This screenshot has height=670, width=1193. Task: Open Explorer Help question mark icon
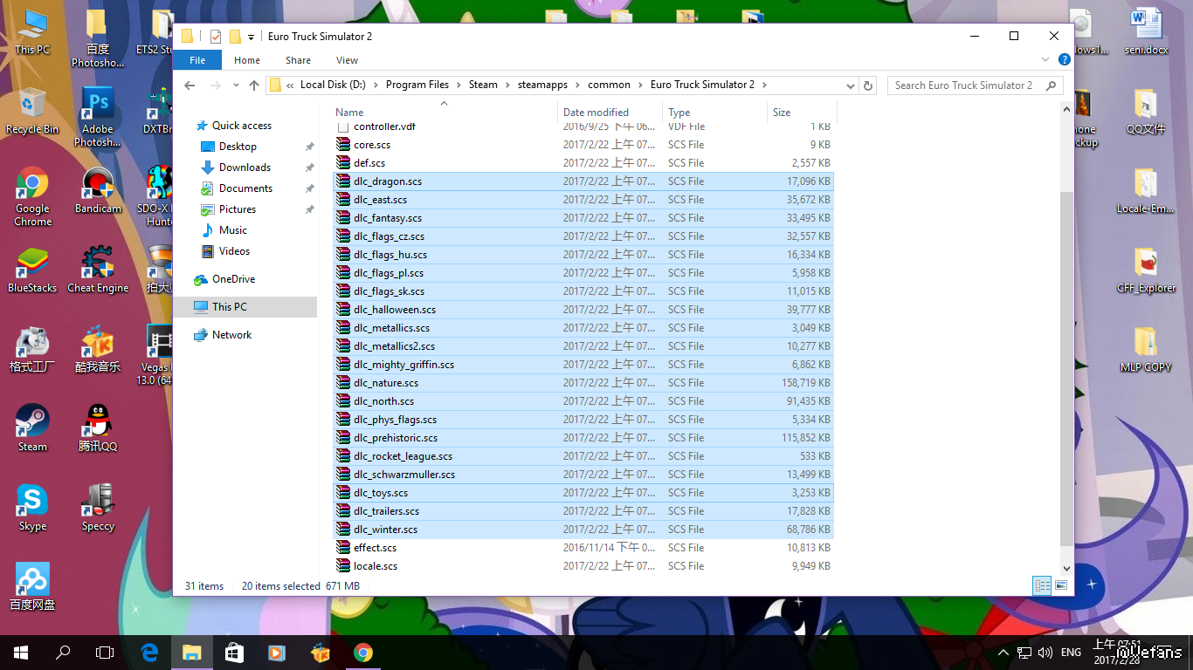pos(1064,60)
